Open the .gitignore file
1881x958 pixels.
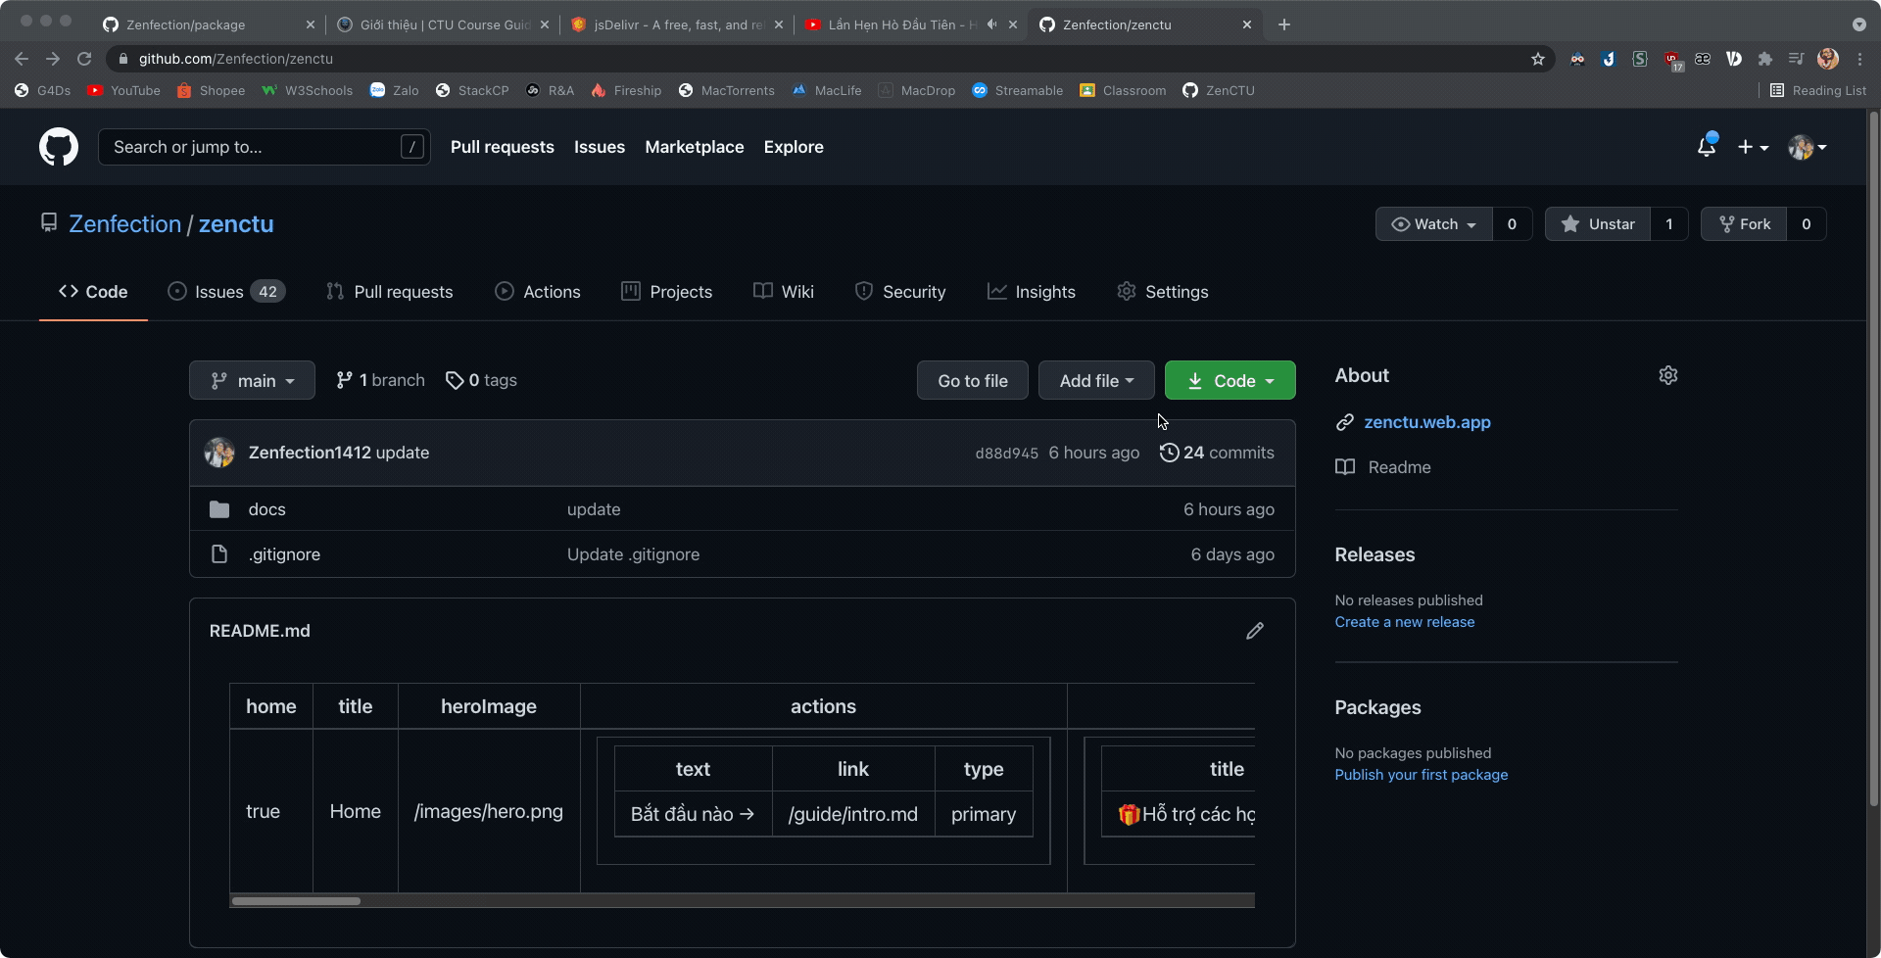(x=284, y=554)
